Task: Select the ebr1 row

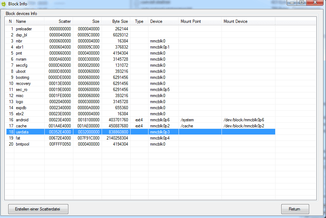Action: pos(141,47)
